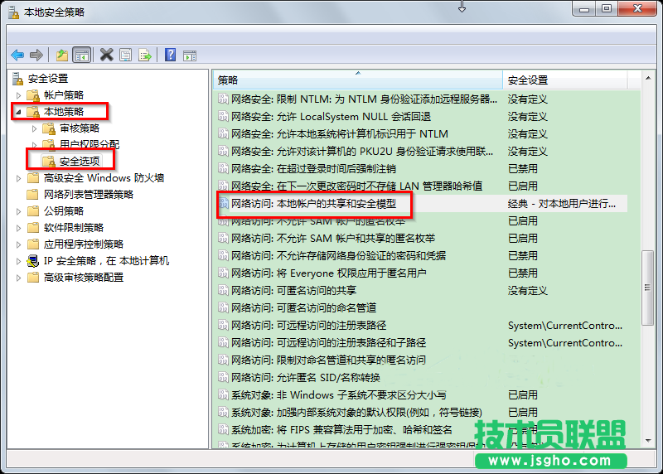Image resolution: width=663 pixels, height=474 pixels.
Task: Select 网络安全: 允许本地系统将计算机标识用于 NTLM
Action: [x=340, y=134]
